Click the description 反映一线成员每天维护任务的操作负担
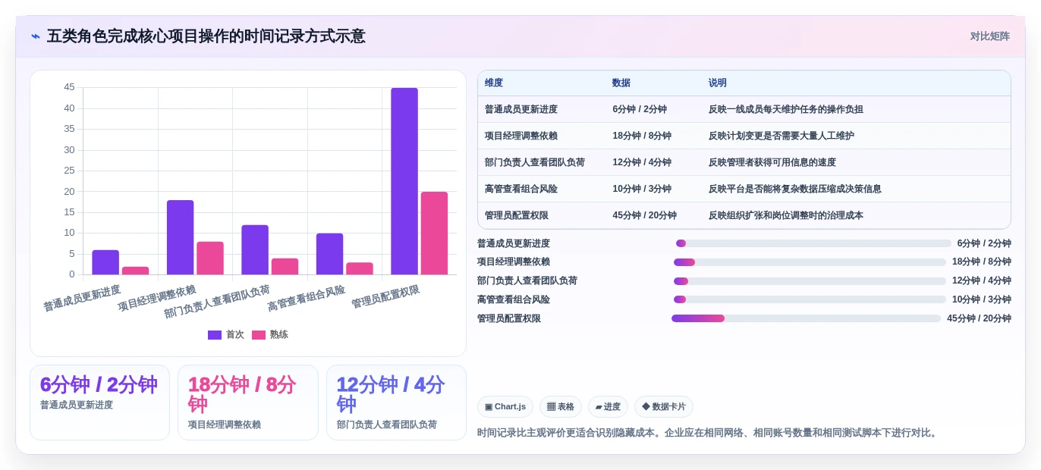1041x470 pixels. (x=786, y=110)
